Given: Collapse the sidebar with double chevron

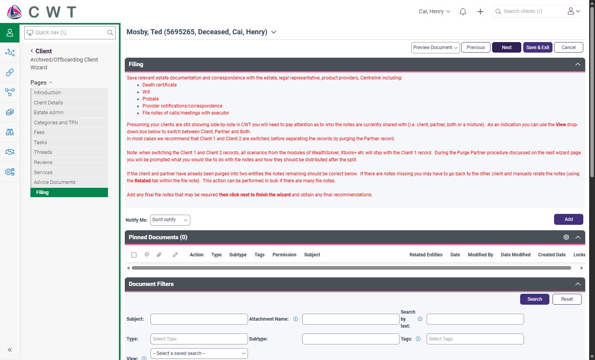Looking at the screenshot, I should (x=10, y=350).
